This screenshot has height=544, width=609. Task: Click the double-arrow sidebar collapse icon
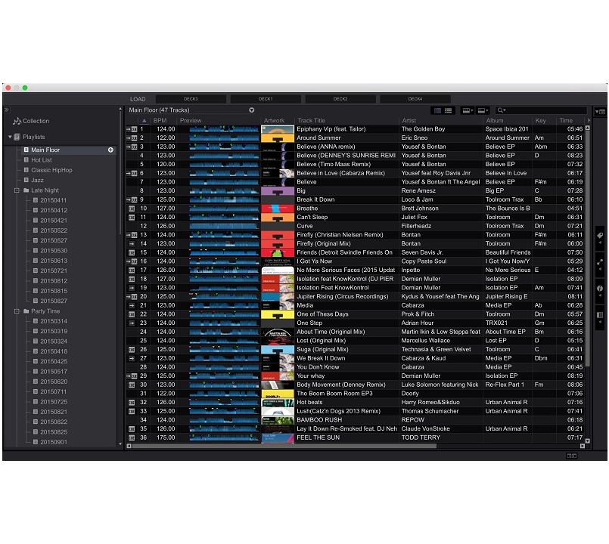point(7,110)
